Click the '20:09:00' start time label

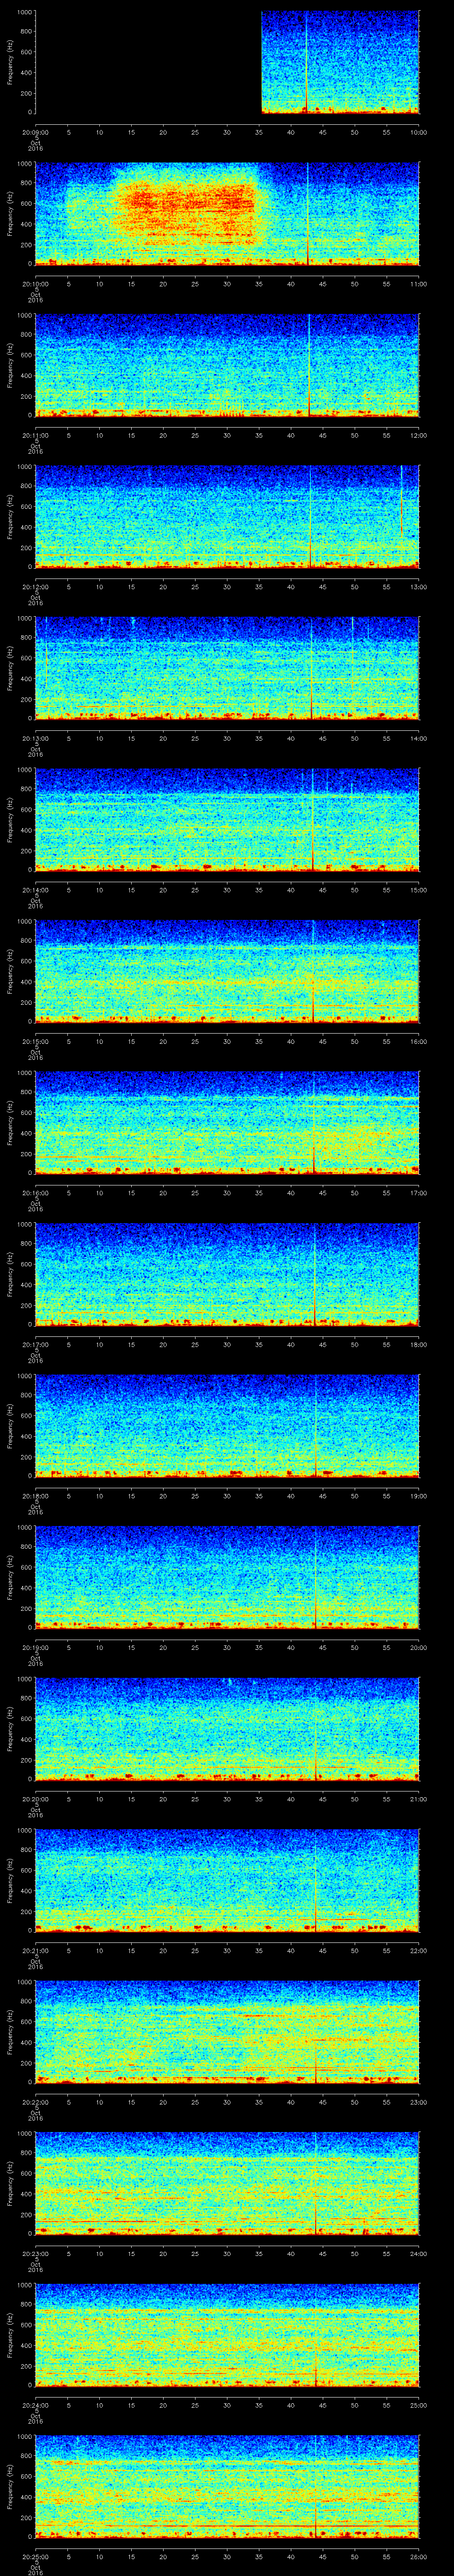pyautogui.click(x=36, y=132)
